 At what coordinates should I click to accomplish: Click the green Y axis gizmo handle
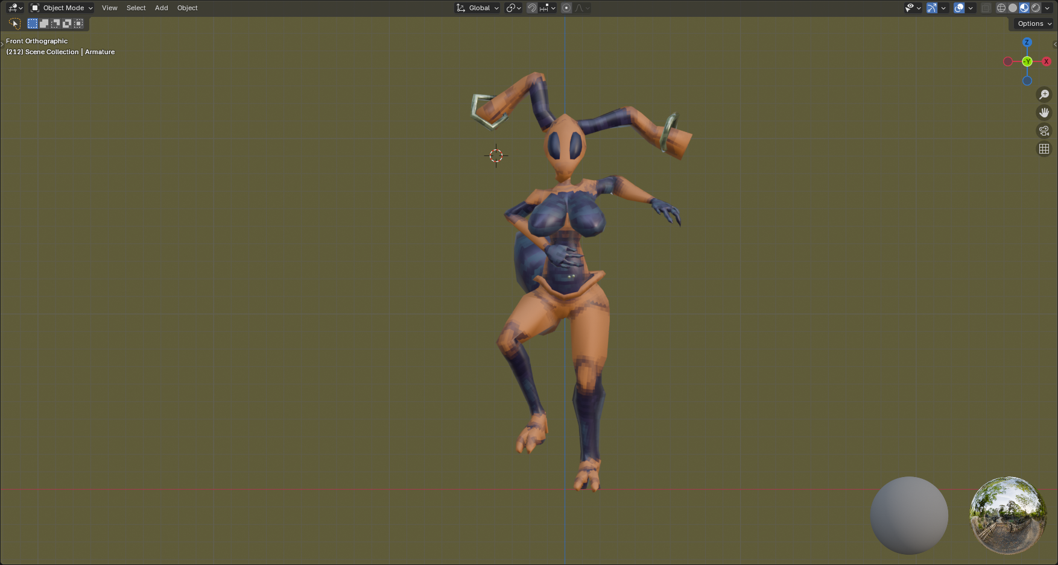pyautogui.click(x=1027, y=61)
